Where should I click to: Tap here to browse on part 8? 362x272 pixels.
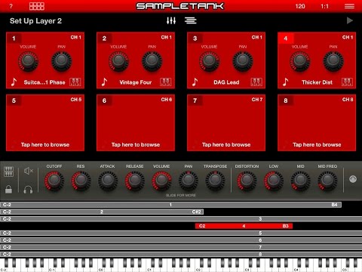click(317, 144)
